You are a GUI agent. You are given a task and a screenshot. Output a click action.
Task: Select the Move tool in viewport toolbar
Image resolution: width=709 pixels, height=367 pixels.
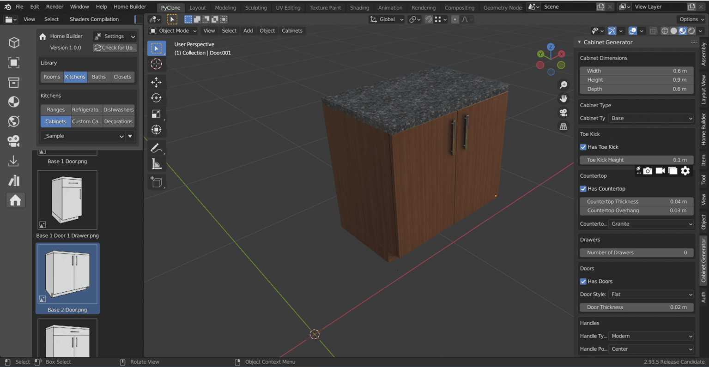[x=156, y=82]
